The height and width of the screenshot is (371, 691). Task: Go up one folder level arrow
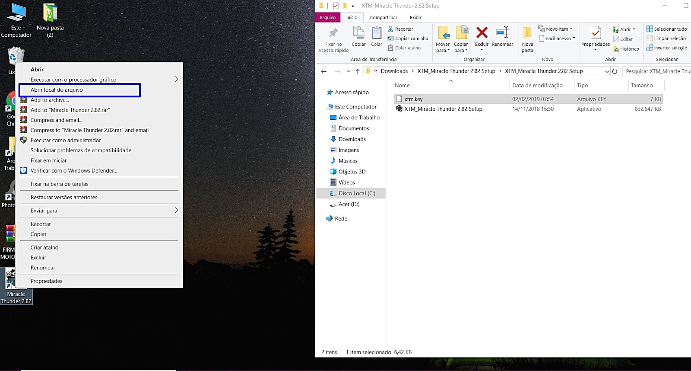[358, 71]
